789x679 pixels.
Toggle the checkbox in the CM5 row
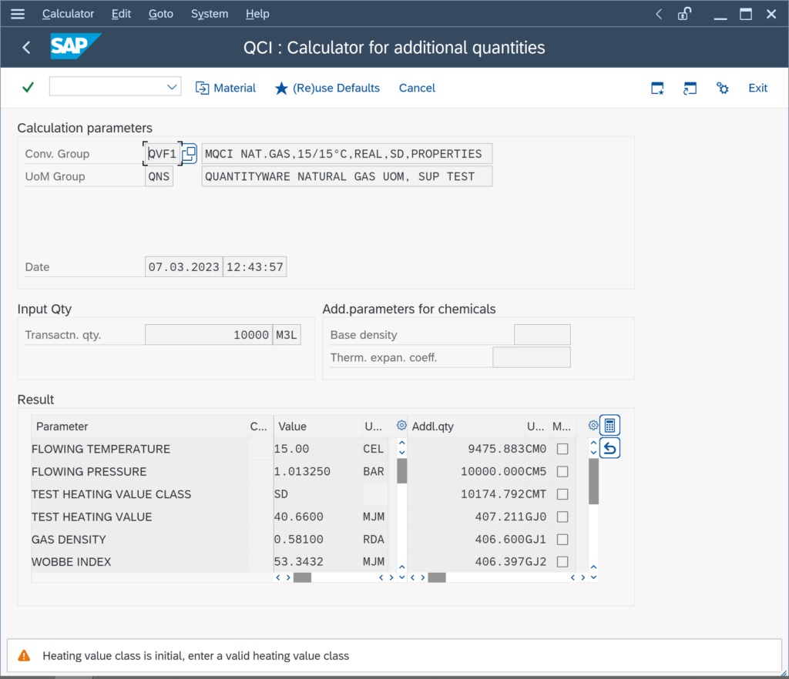click(562, 471)
